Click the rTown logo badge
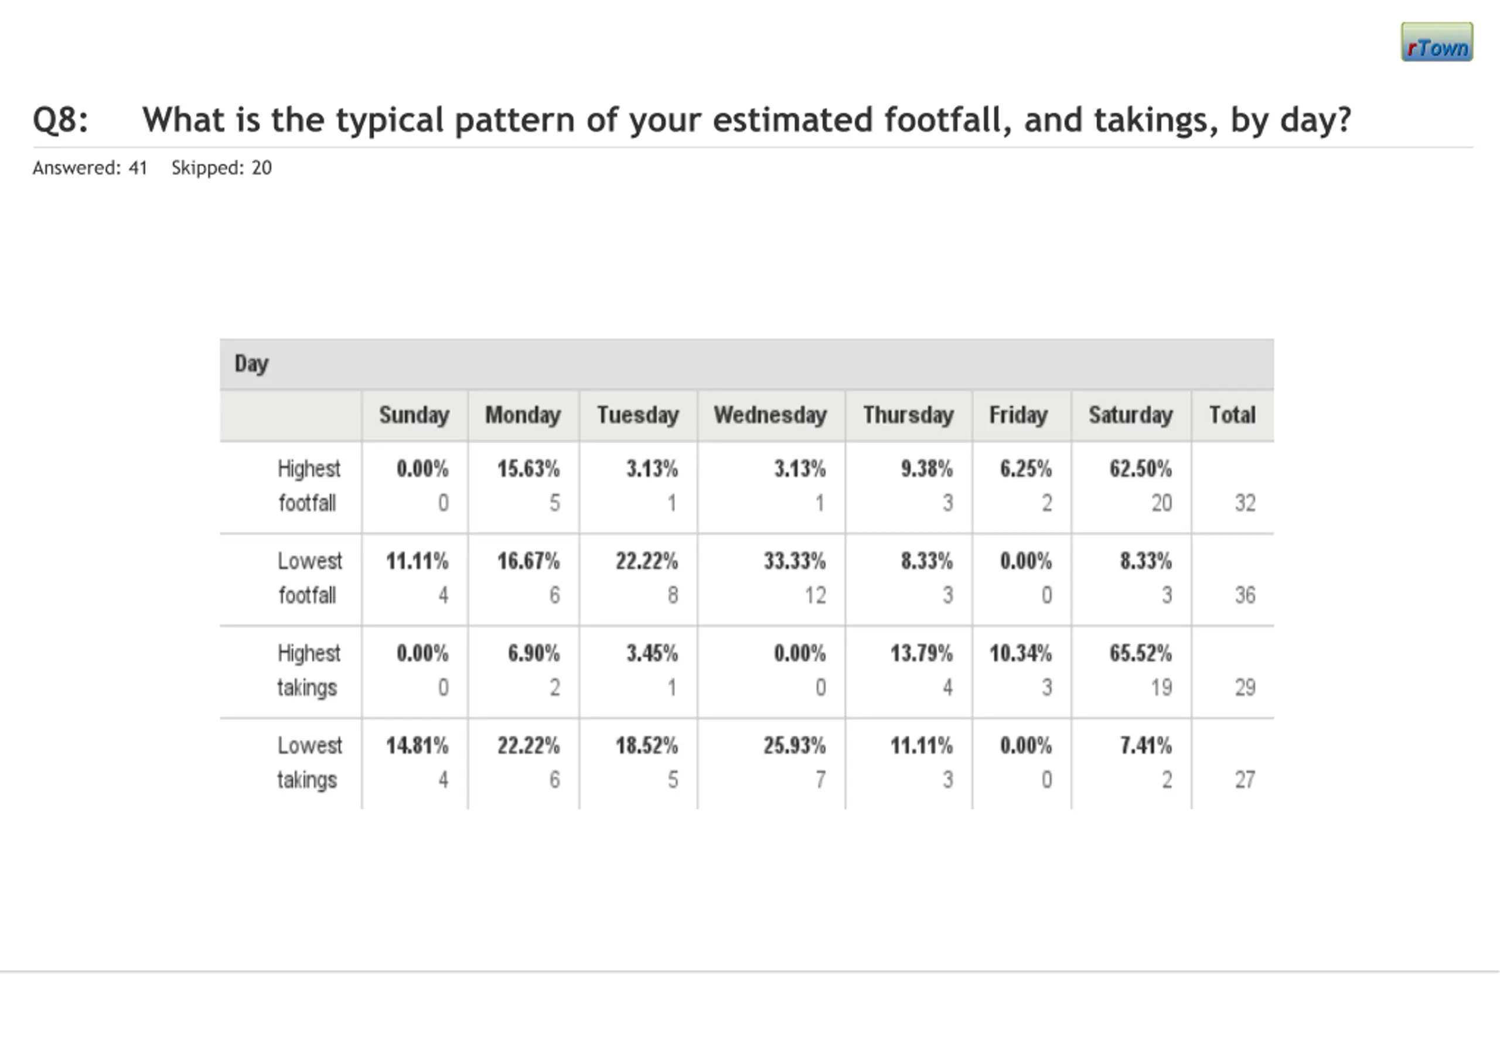Image resolution: width=1500 pixels, height=1038 pixels. [1436, 42]
